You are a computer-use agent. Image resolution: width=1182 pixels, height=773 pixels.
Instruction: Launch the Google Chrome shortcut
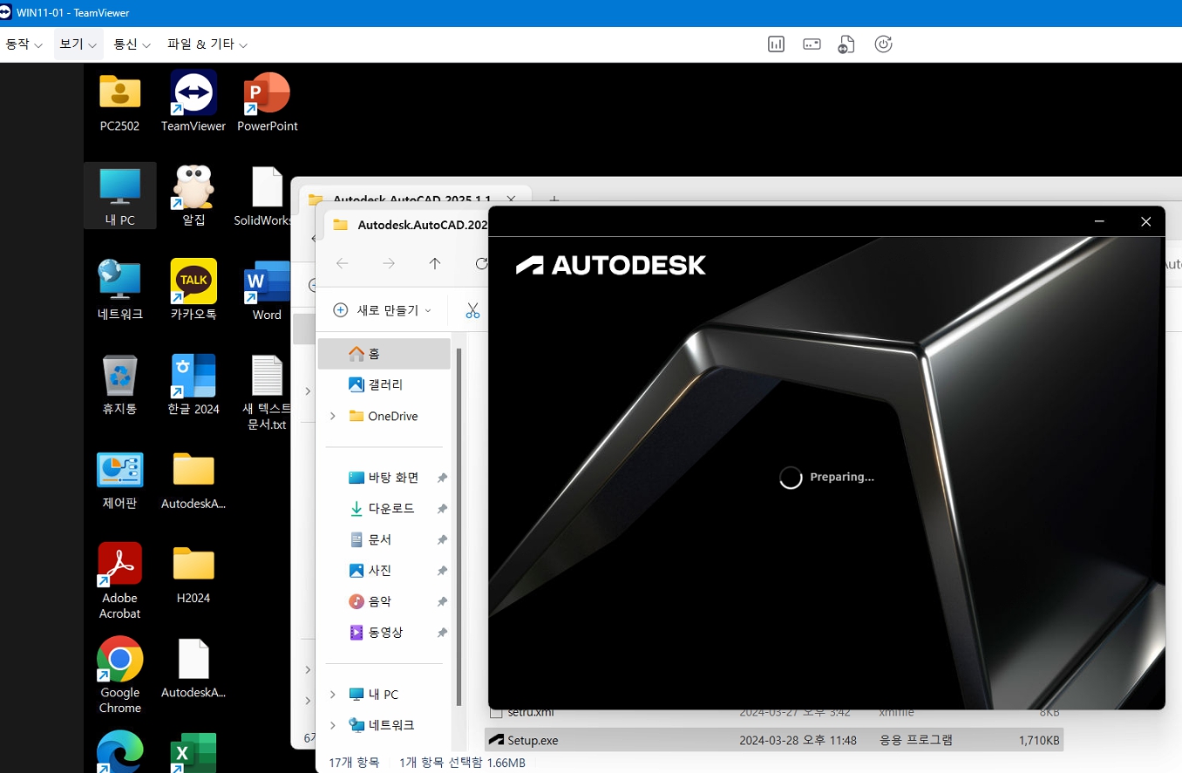tap(119, 675)
